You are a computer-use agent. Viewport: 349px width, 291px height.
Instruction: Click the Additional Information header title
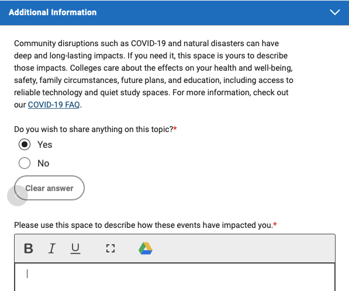click(53, 12)
